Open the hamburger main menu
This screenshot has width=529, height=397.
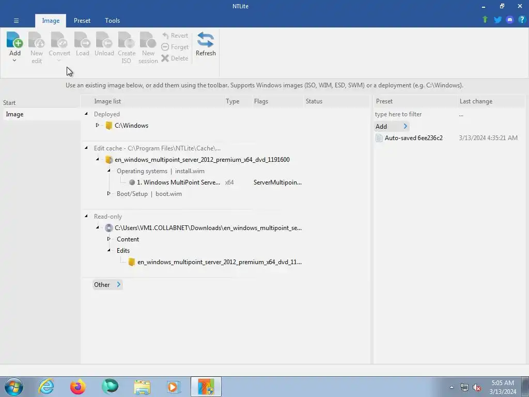click(16, 21)
